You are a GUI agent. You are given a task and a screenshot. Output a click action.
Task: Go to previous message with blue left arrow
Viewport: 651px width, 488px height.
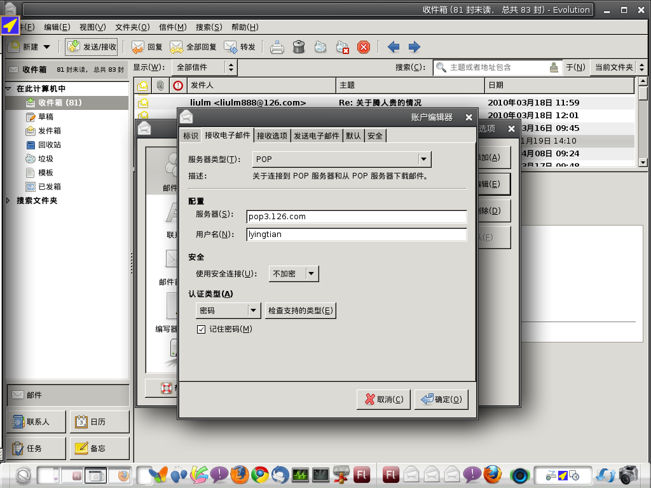[393, 47]
